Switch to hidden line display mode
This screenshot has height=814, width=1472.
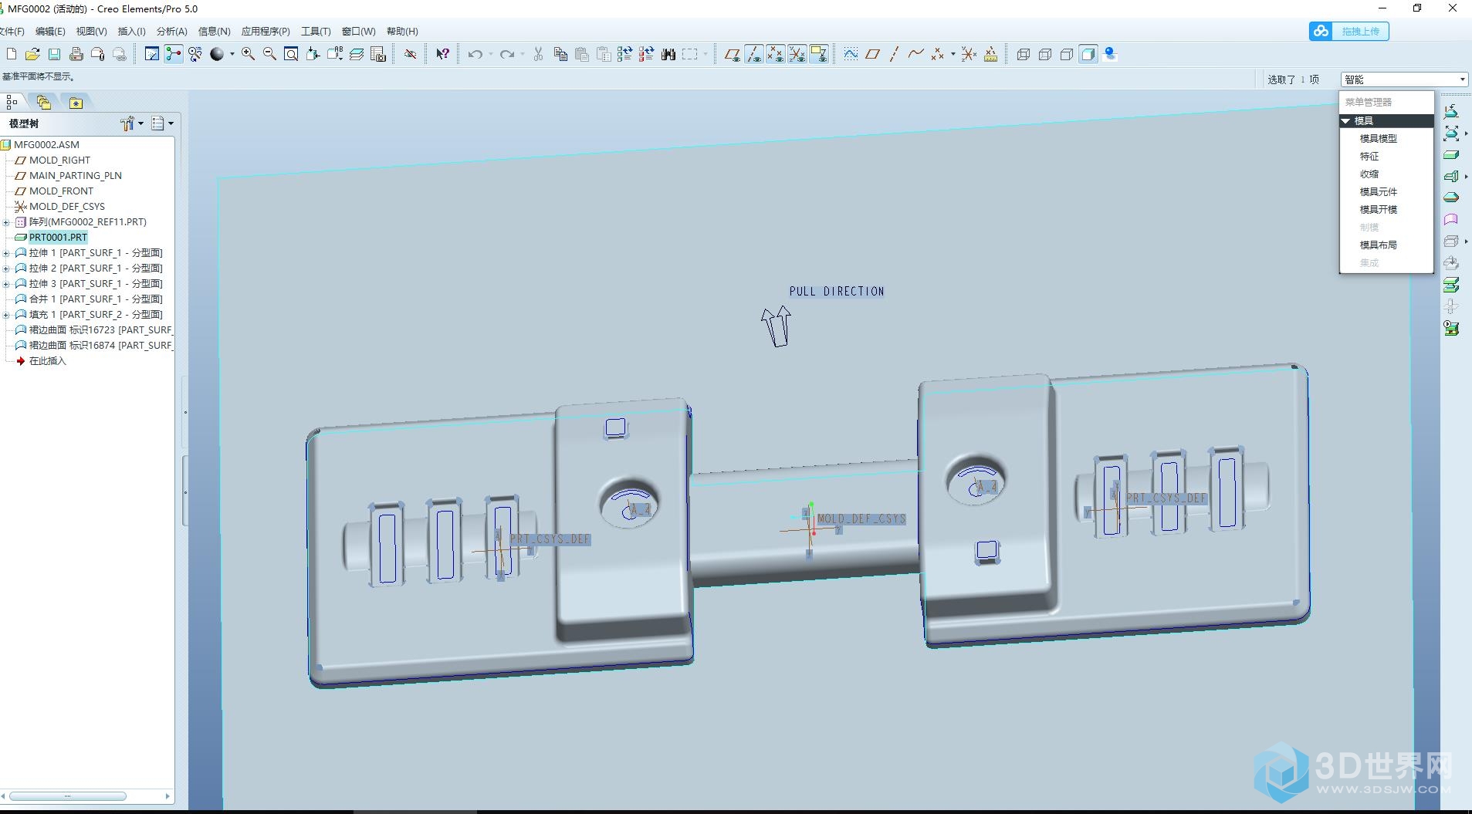pyautogui.click(x=1044, y=54)
